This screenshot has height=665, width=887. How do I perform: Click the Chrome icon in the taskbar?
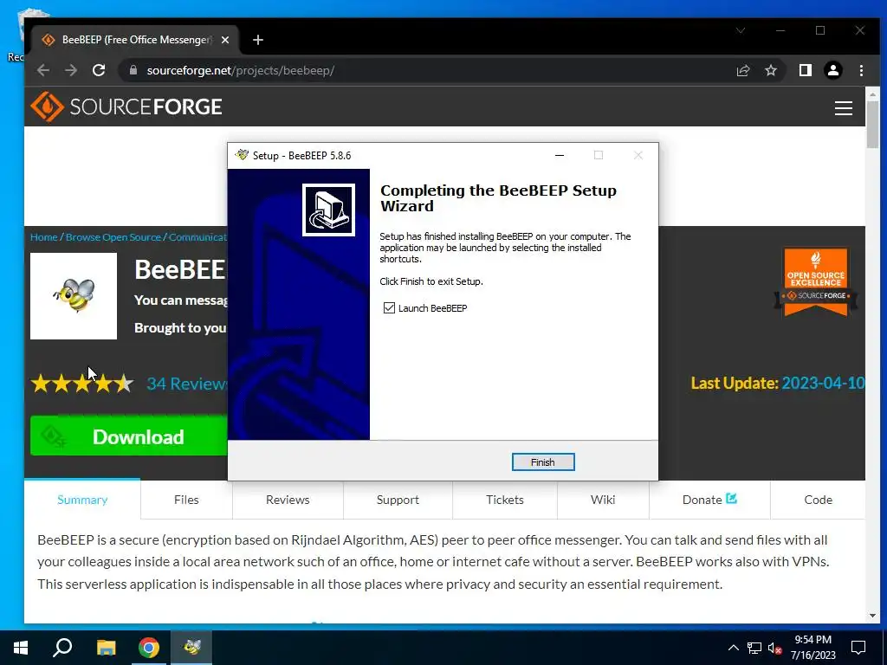[x=149, y=648]
